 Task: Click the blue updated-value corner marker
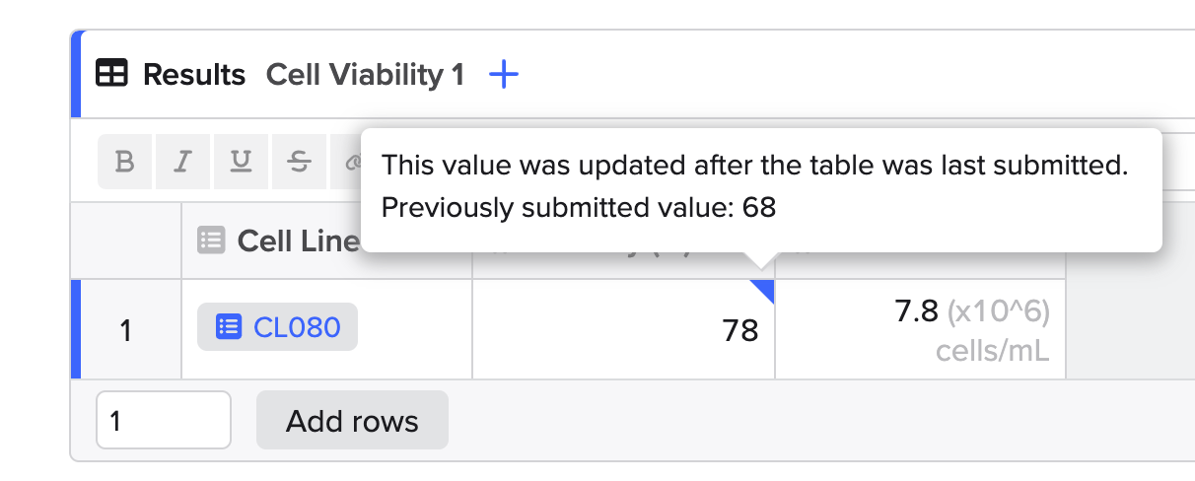(764, 289)
